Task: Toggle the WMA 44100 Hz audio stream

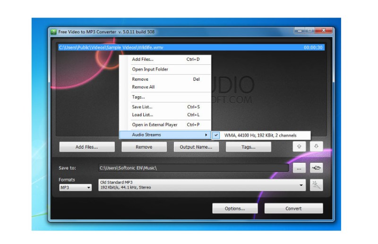Action: coord(260,135)
